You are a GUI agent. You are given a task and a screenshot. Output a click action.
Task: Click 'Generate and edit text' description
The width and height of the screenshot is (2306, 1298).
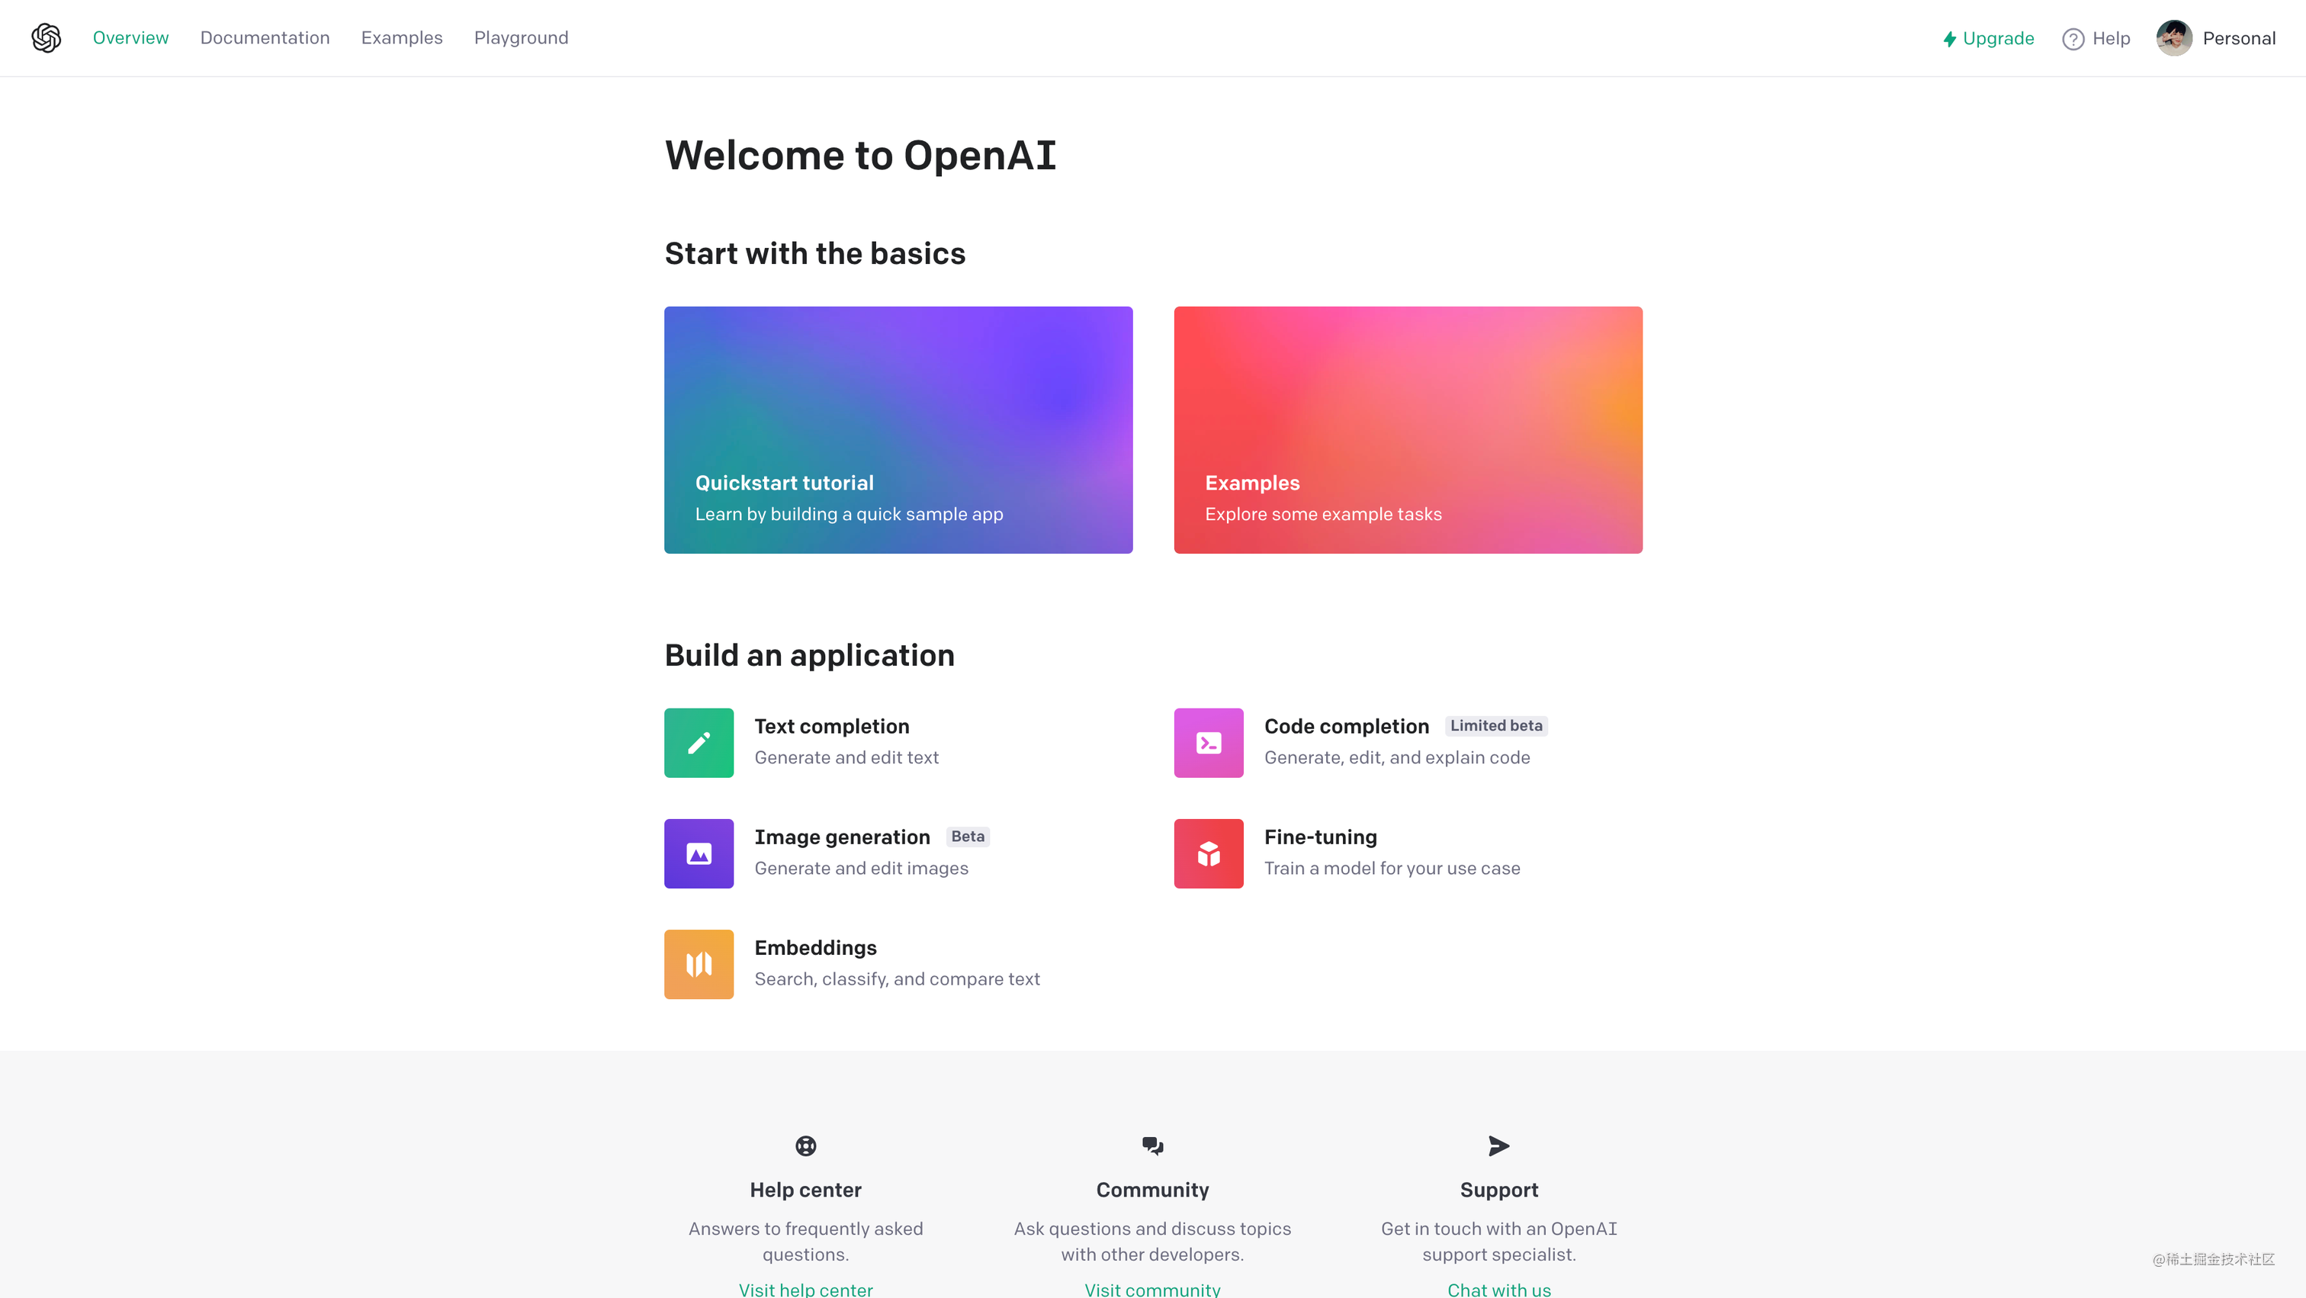[847, 757]
